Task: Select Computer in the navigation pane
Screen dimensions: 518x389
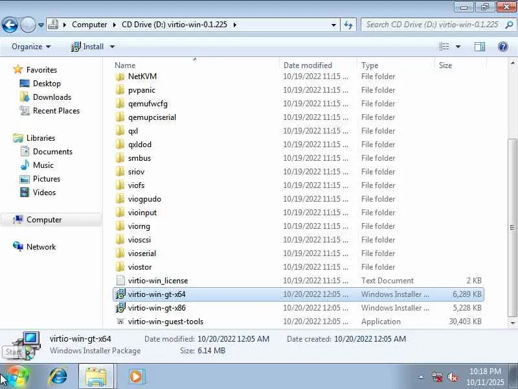Action: coord(44,220)
